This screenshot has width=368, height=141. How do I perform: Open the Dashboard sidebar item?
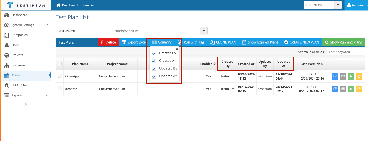[26, 15]
